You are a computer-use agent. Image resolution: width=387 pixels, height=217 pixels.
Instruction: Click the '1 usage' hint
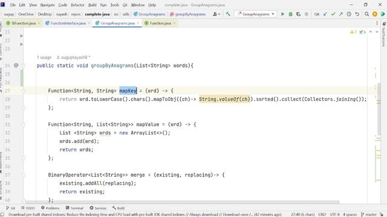pyautogui.click(x=44, y=57)
